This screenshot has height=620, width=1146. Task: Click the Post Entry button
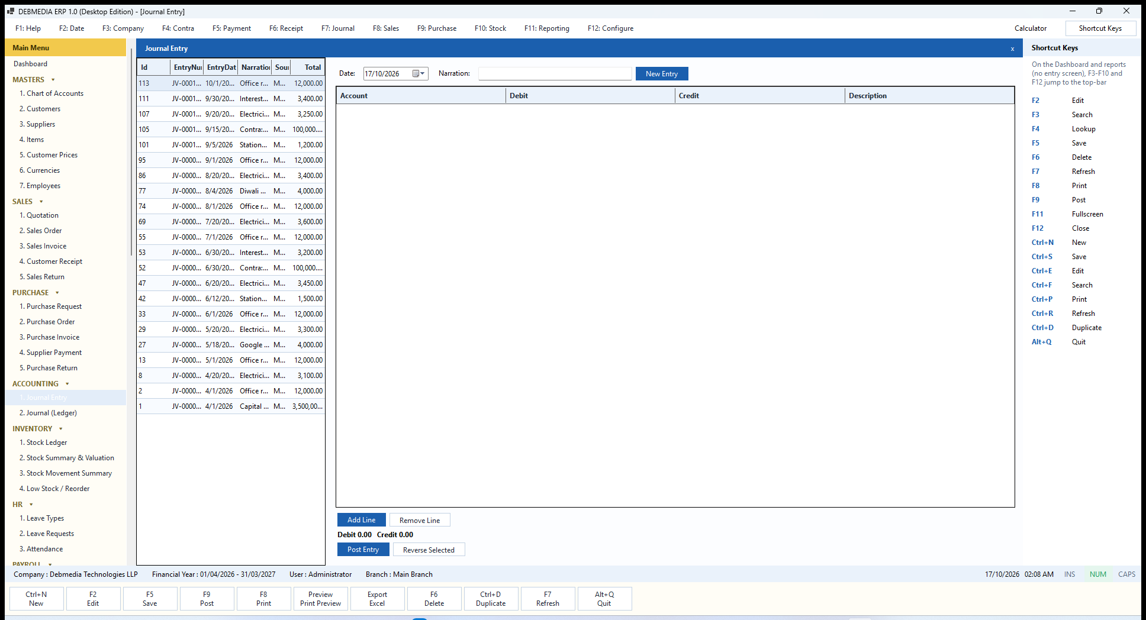point(363,549)
